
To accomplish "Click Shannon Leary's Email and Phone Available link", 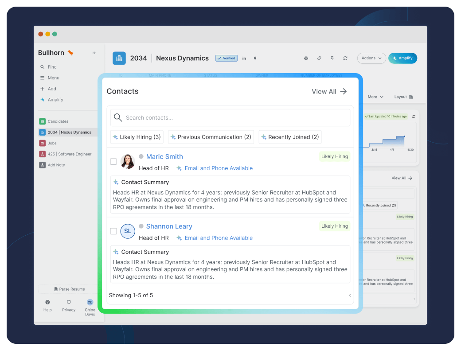I will (x=219, y=238).
